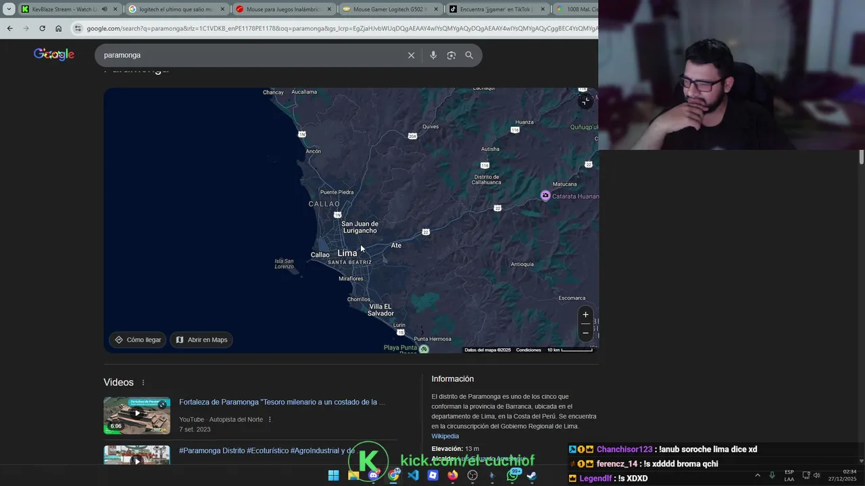
Task: Open map terms via Condiciones
Action: (528, 350)
